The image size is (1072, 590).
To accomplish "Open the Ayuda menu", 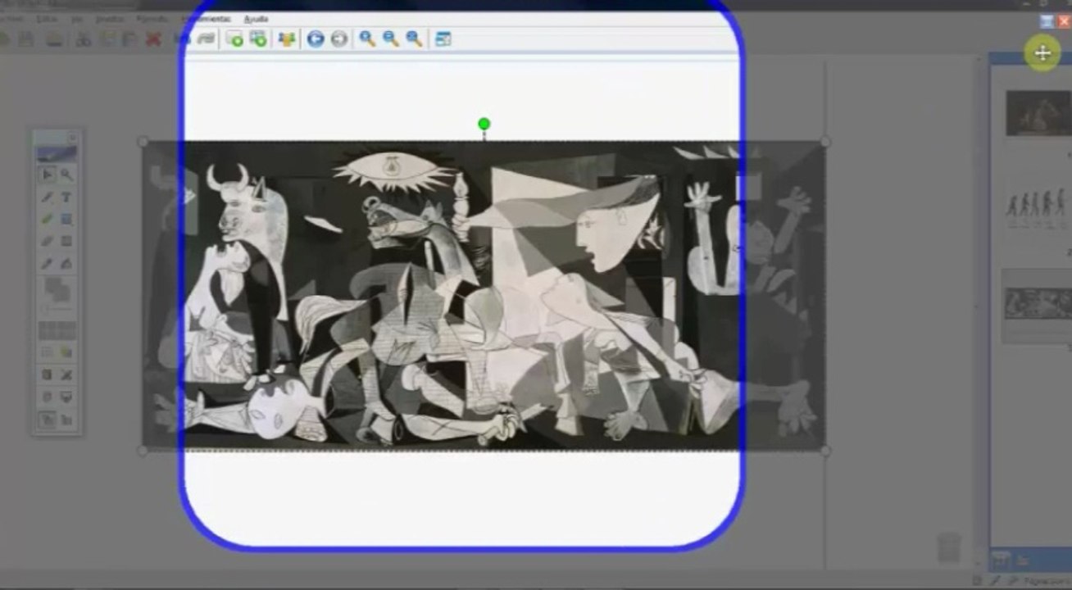I will pyautogui.click(x=256, y=19).
